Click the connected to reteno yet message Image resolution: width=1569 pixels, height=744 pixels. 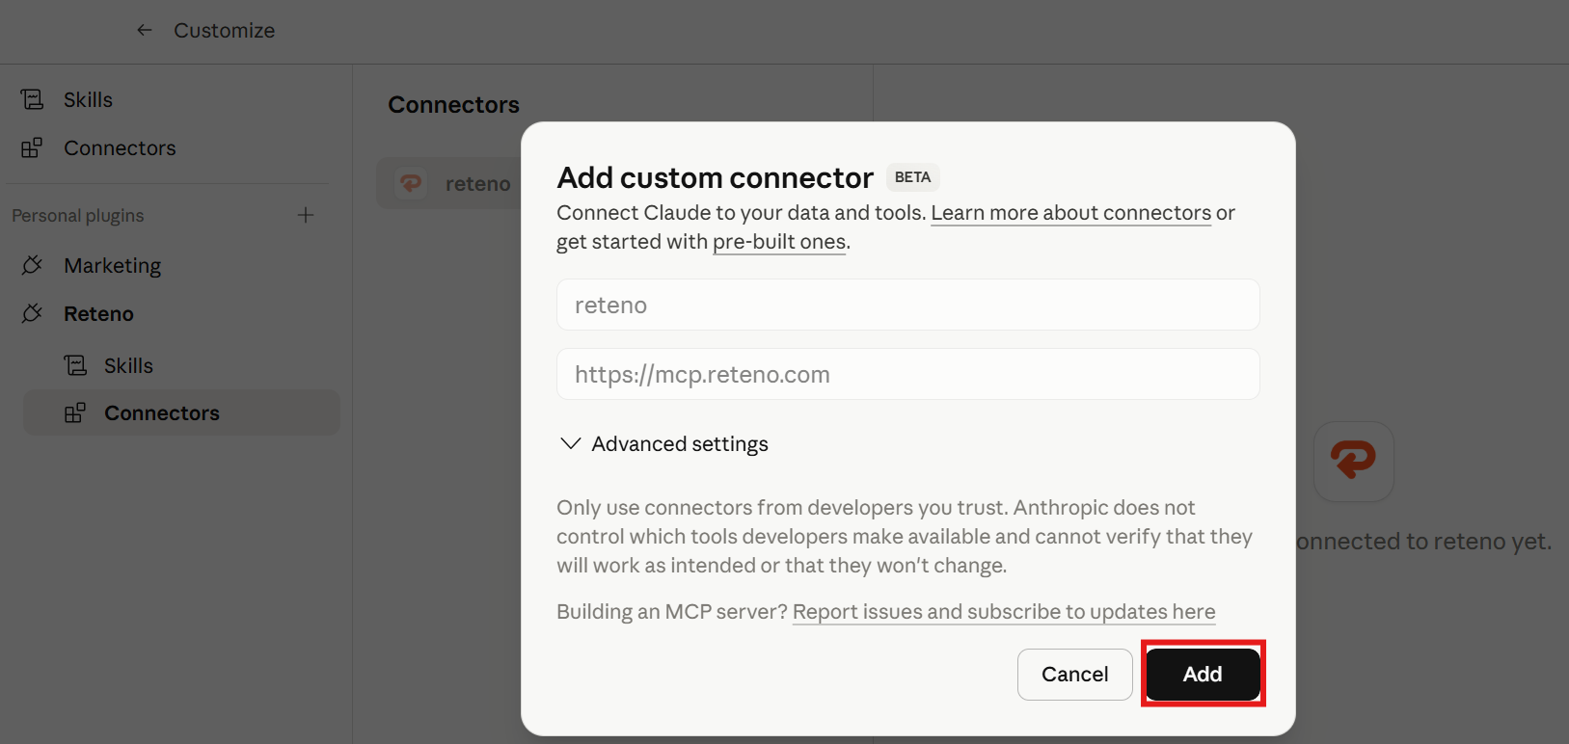click(x=1423, y=541)
